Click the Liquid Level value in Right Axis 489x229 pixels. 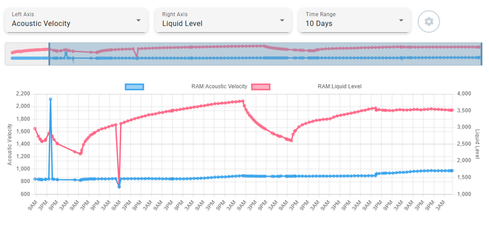tap(182, 24)
